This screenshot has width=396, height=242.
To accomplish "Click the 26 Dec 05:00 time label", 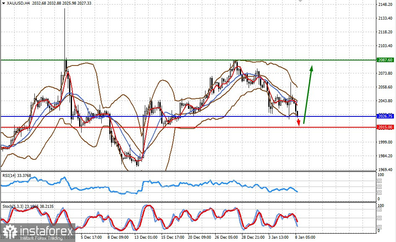I will click(226, 237).
